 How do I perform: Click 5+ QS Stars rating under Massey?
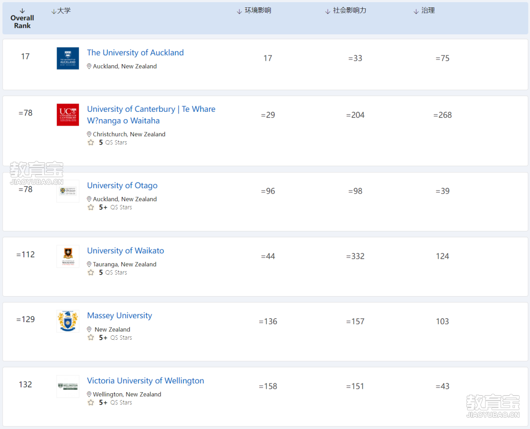point(115,337)
